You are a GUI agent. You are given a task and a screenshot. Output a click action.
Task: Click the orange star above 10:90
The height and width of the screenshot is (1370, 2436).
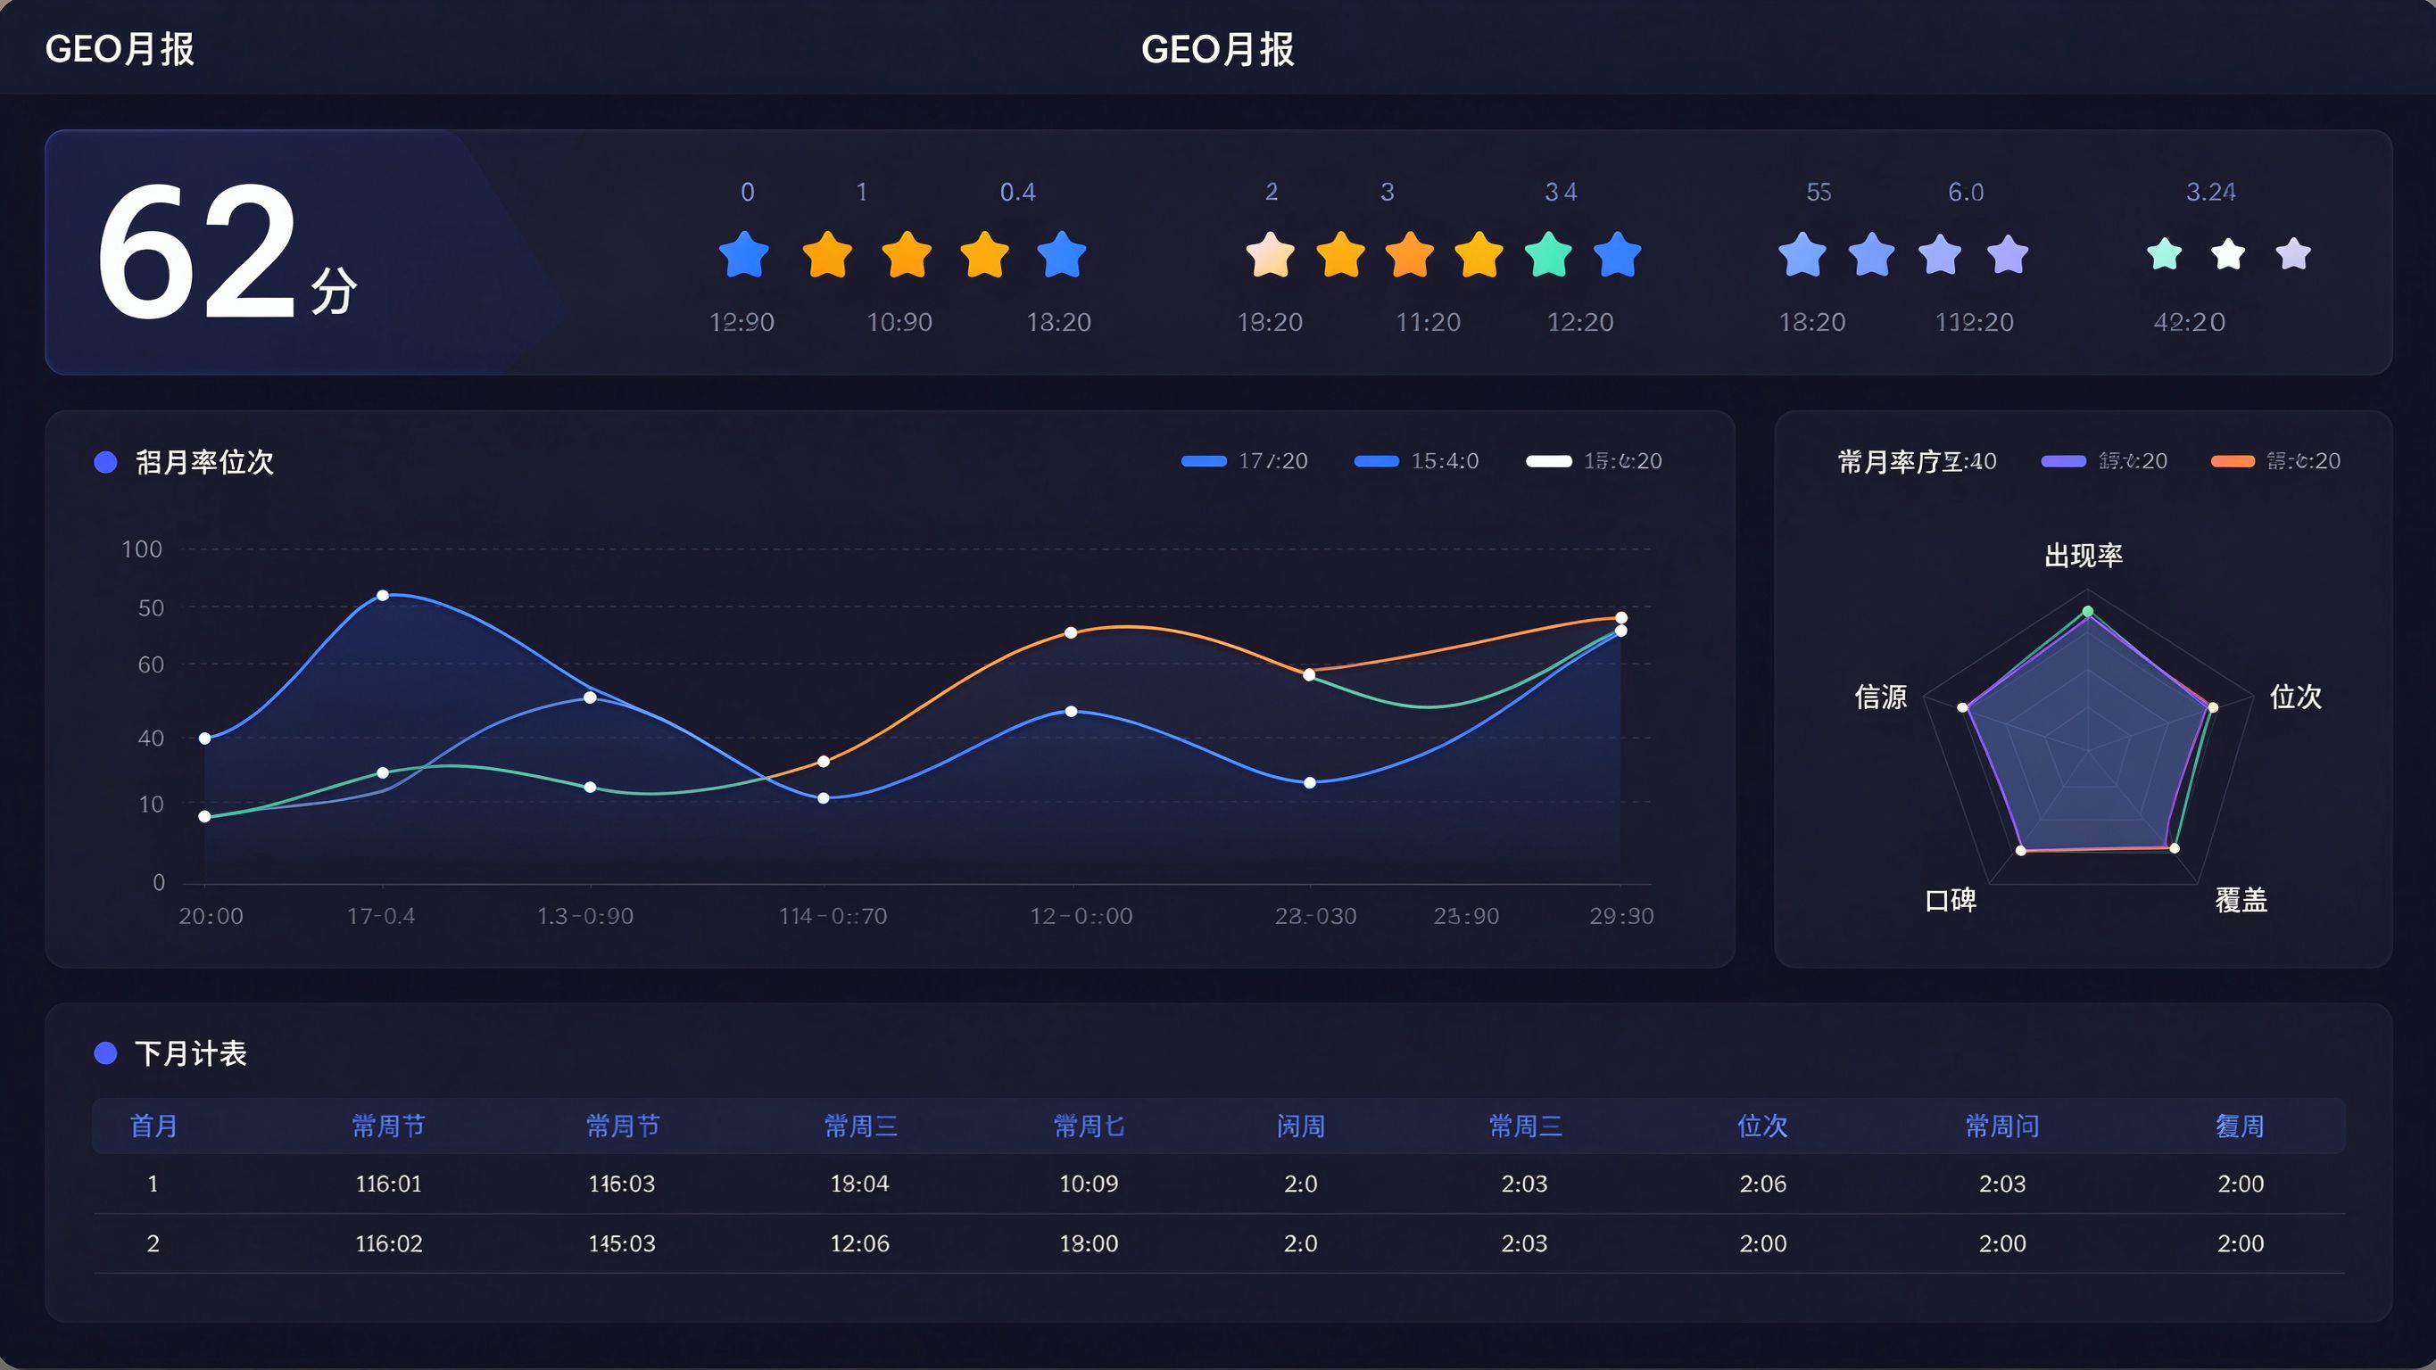(x=907, y=254)
